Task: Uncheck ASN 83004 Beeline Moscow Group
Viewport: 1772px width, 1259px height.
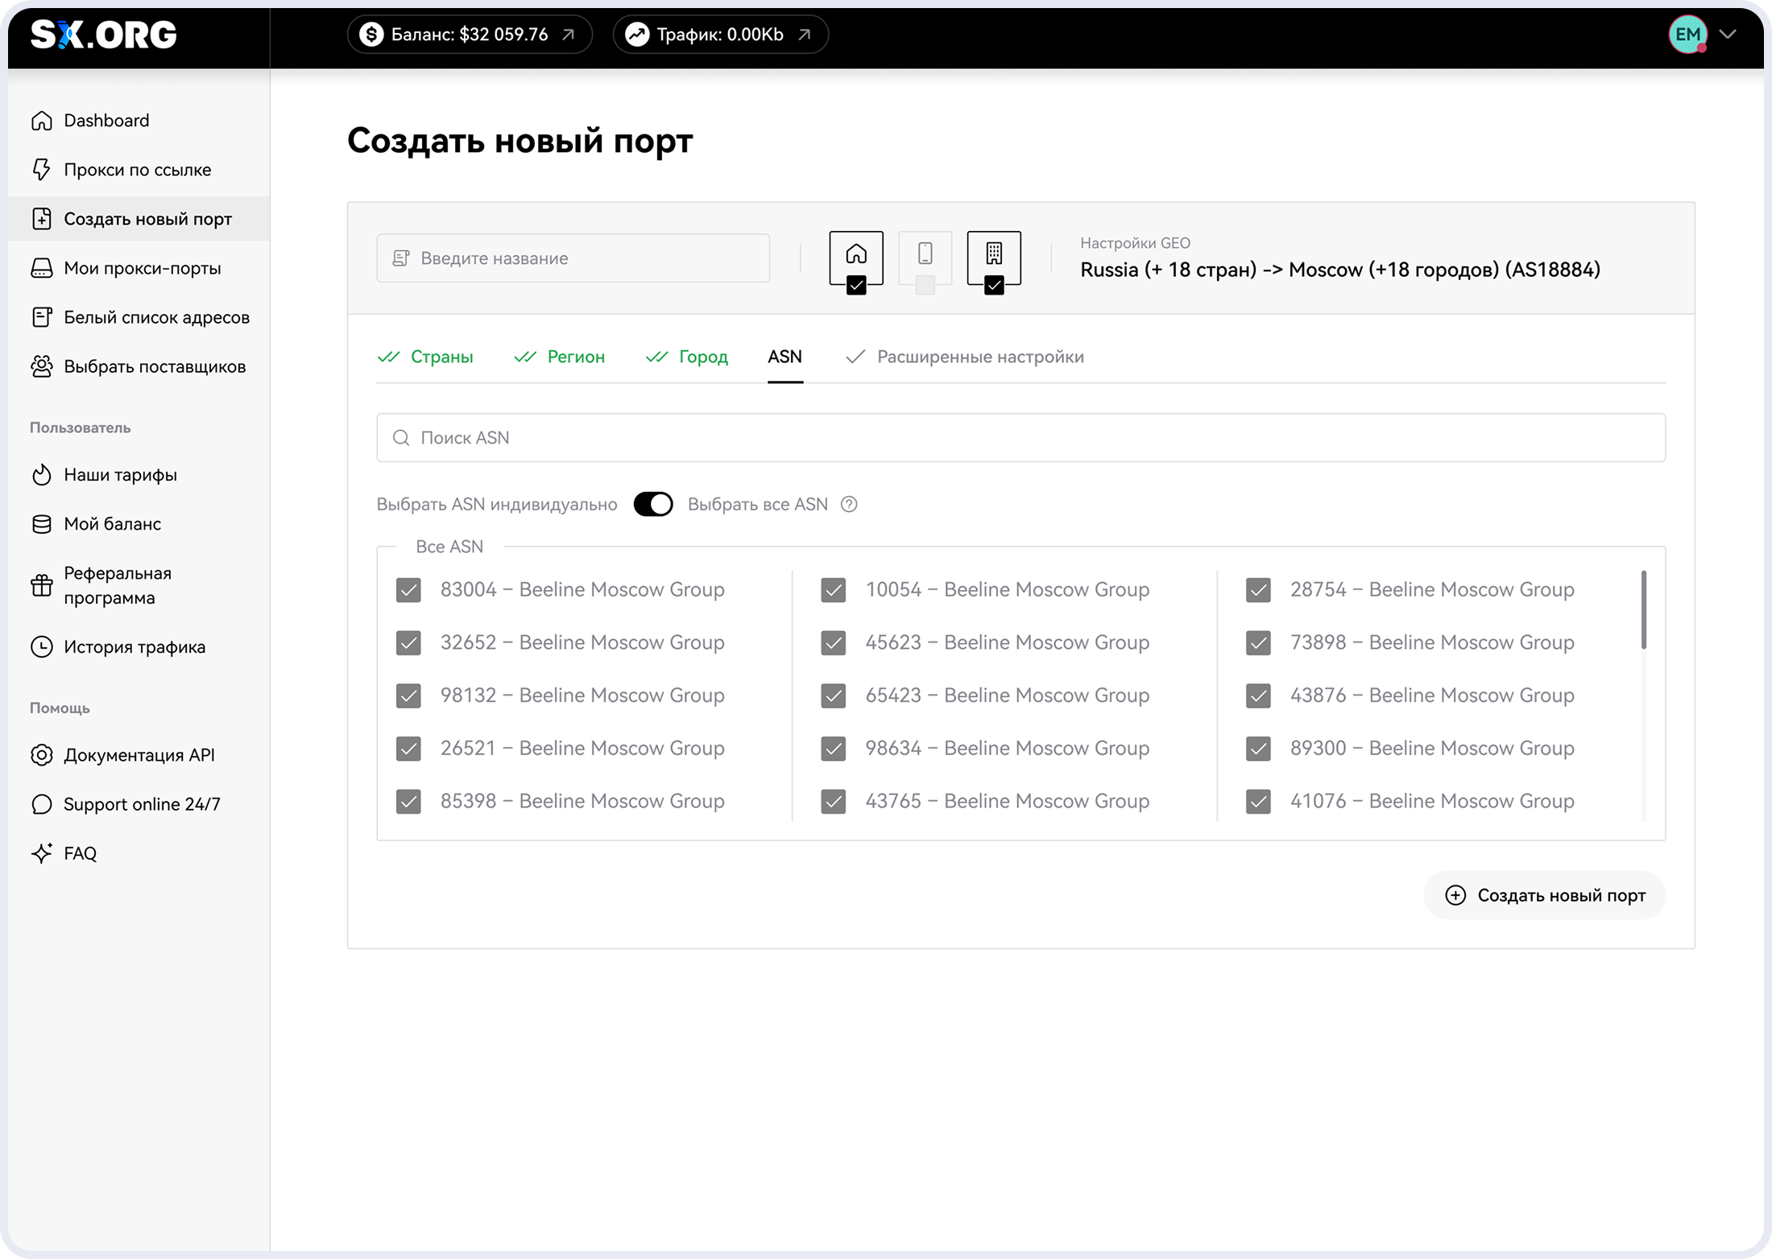Action: [408, 590]
